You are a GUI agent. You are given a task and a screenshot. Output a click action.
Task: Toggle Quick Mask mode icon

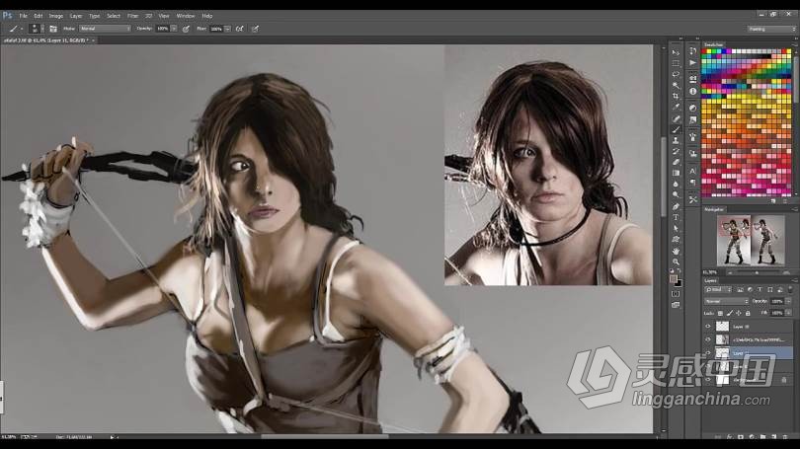tap(676, 293)
